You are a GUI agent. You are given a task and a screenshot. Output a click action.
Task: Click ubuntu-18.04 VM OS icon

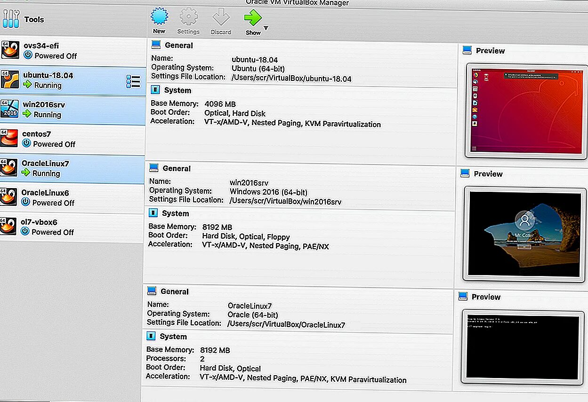pos(9,79)
